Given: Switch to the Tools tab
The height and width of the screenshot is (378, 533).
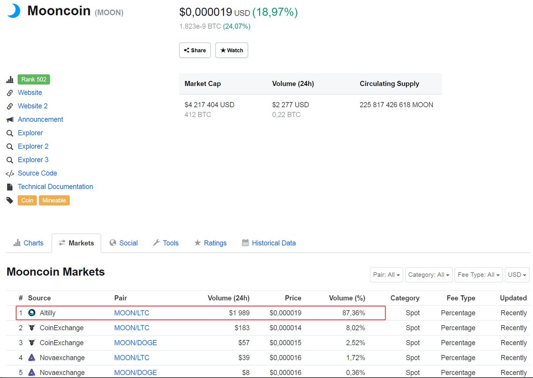Looking at the screenshot, I should point(166,243).
